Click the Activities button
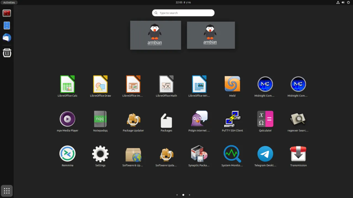 click(x=9, y=2)
